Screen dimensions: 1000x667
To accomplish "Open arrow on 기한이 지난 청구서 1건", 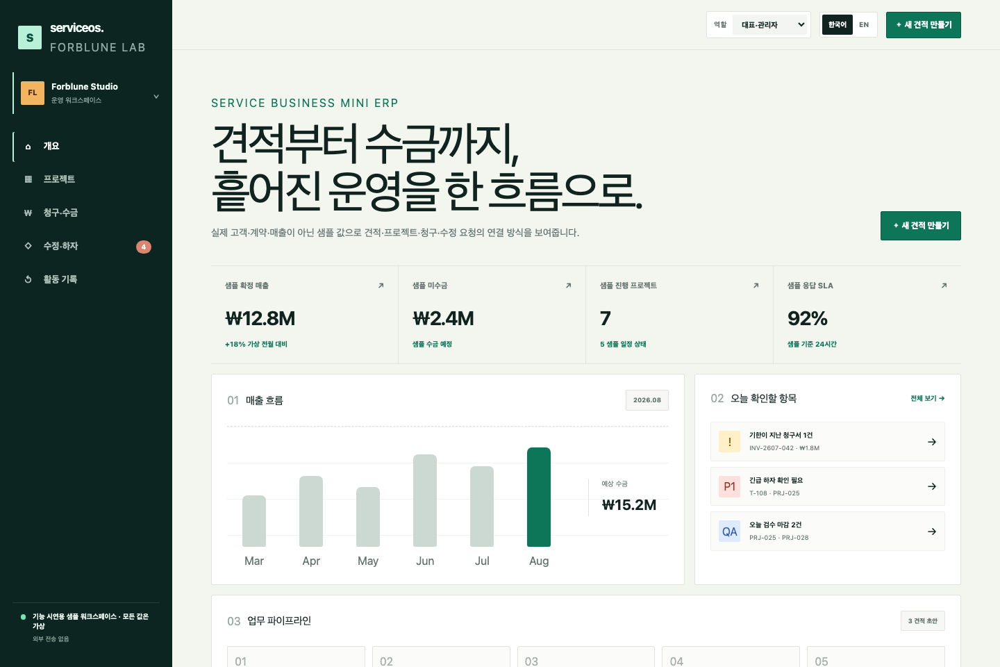I will [x=932, y=442].
